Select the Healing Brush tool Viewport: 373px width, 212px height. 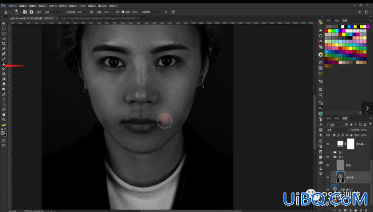(x=4, y=54)
